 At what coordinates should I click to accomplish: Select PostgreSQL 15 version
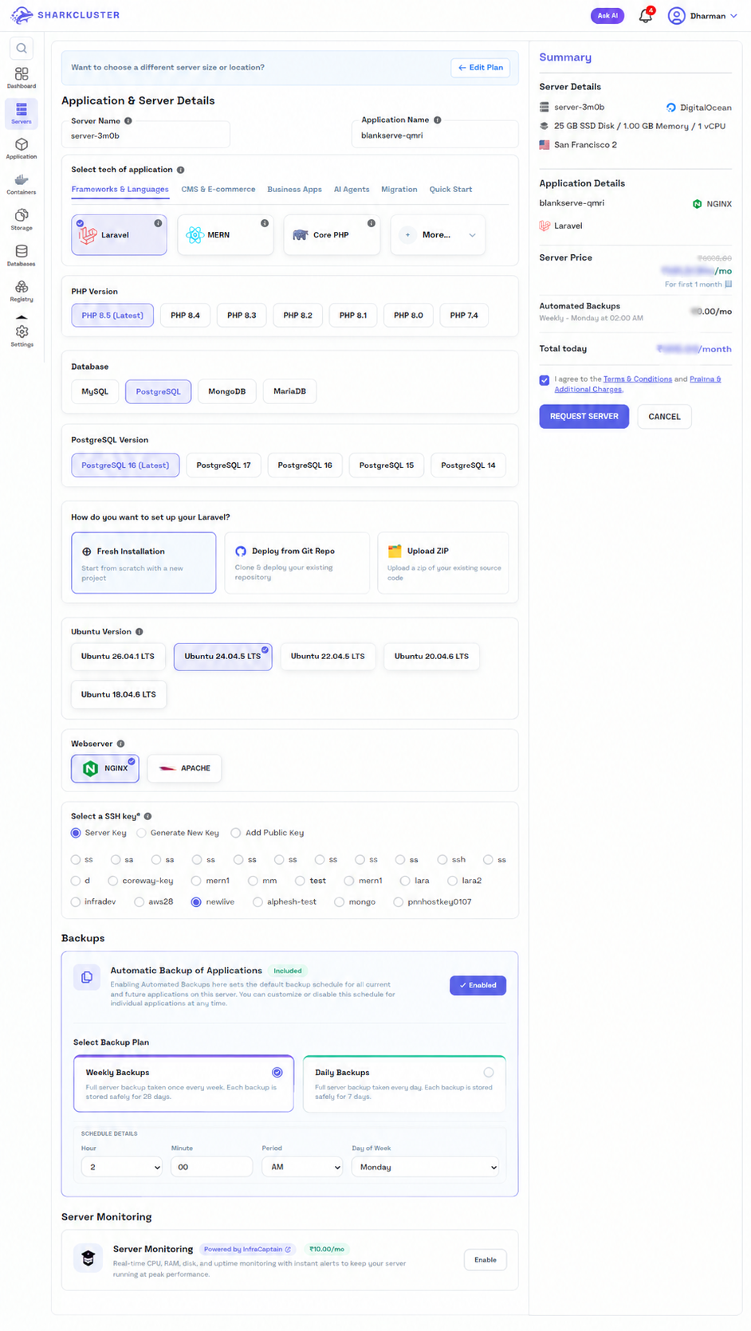pyautogui.click(x=387, y=465)
